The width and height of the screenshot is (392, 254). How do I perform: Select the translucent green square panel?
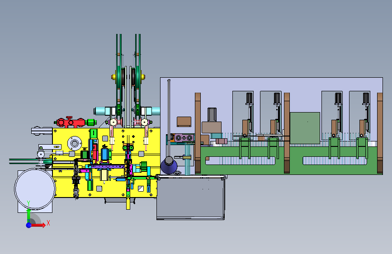tap(305, 128)
